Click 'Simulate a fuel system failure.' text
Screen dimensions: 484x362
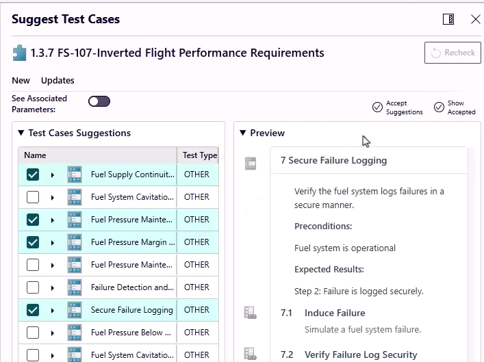(x=363, y=330)
